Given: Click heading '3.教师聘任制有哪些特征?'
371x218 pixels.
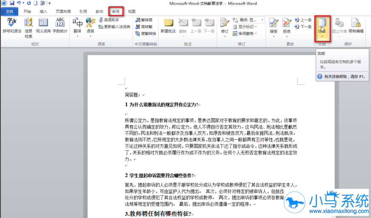Looking at the screenshot, I should point(158,214).
